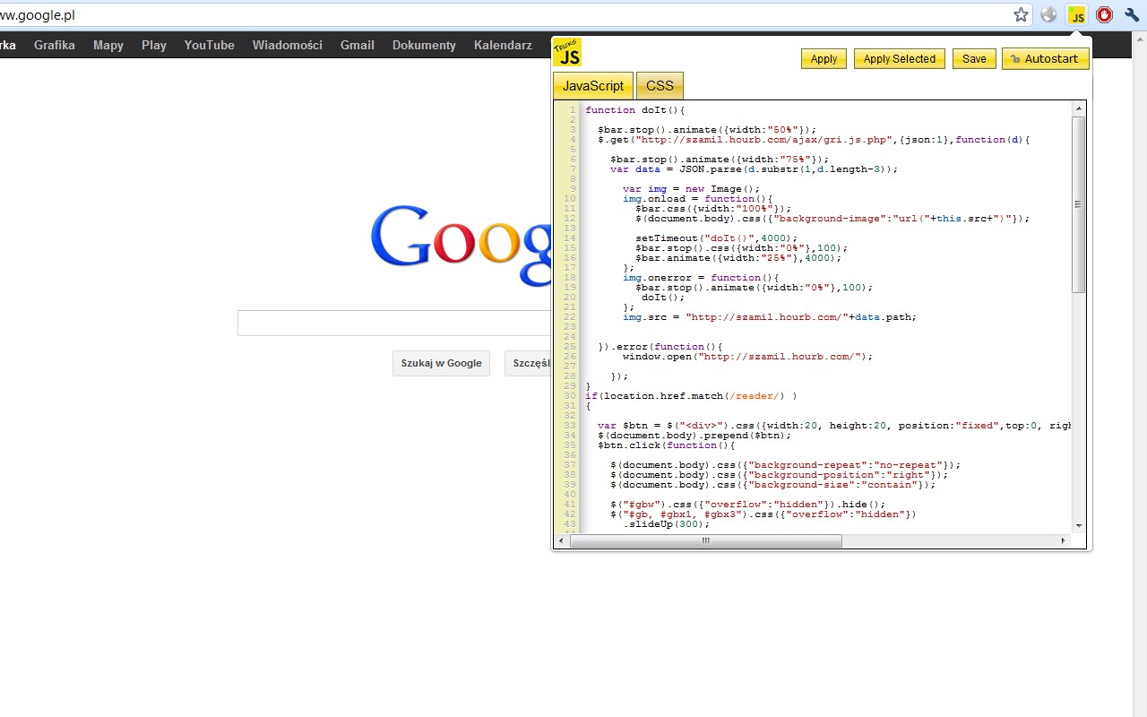Click the editor scroll left arrow
This screenshot has height=717, width=1147.
(562, 541)
